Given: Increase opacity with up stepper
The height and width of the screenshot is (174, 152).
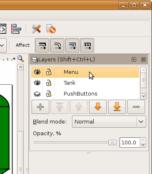Looking at the screenshot, I should [143, 140].
